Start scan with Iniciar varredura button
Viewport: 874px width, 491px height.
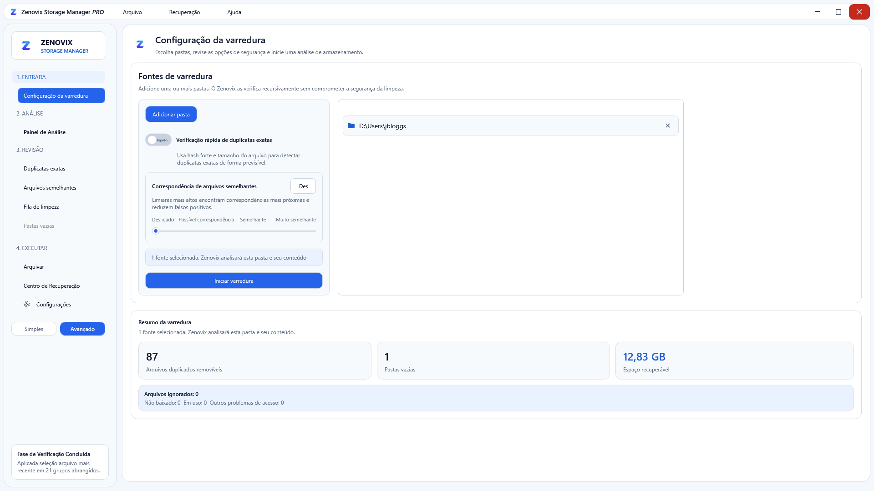pyautogui.click(x=234, y=281)
